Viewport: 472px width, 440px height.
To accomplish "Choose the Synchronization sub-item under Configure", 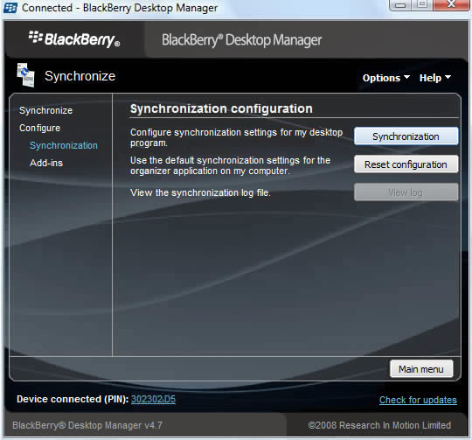I will pos(64,145).
